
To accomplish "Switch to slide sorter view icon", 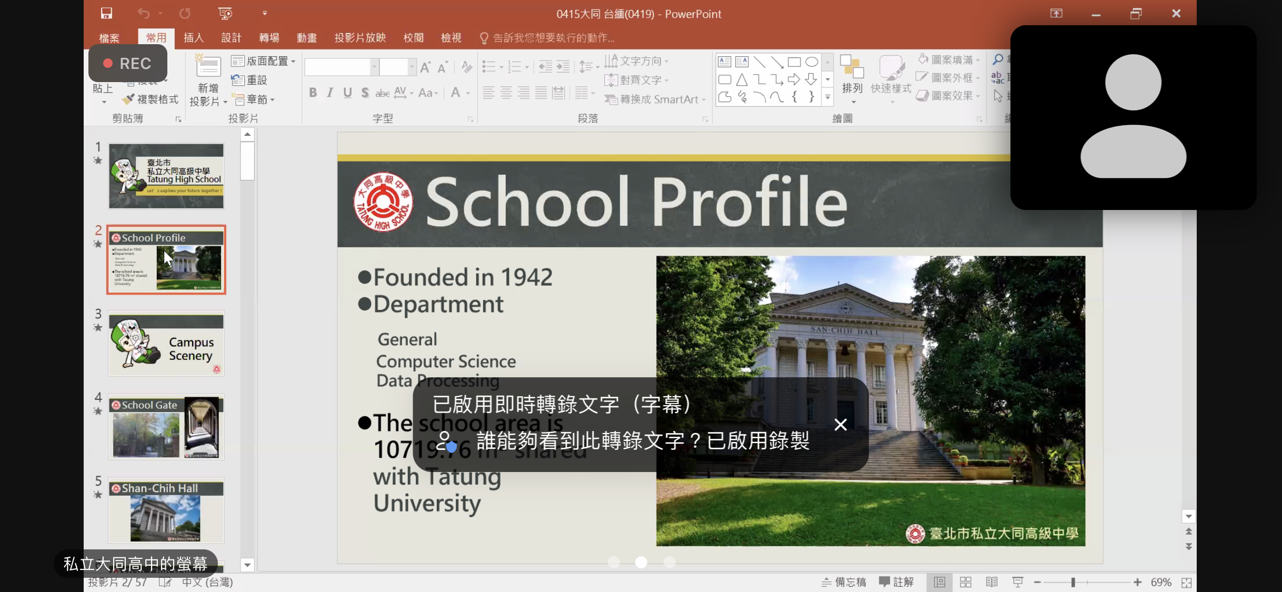I will click(966, 582).
